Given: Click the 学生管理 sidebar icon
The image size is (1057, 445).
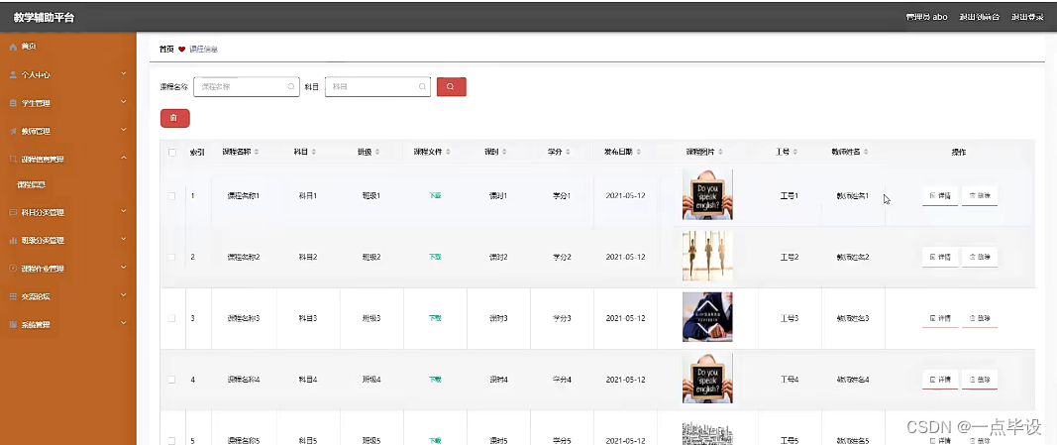Looking at the screenshot, I should coord(13,103).
